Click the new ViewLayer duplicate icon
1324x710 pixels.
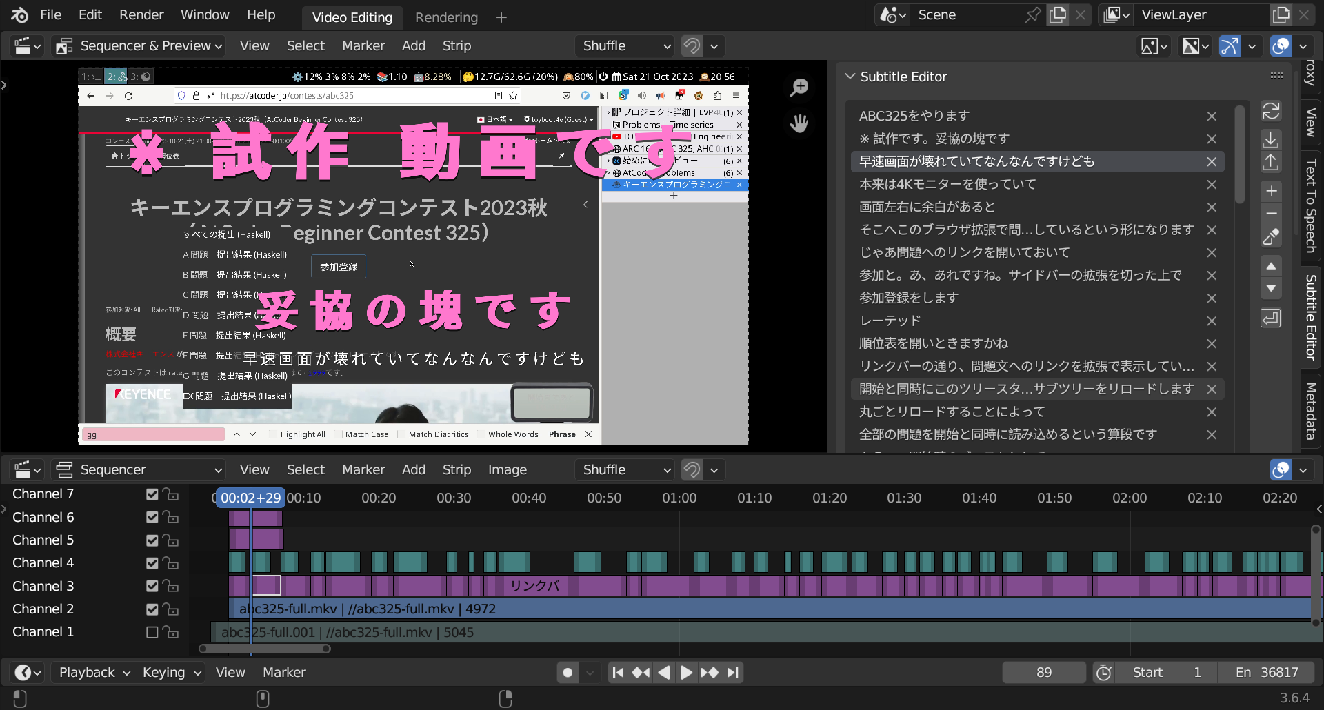click(1281, 15)
